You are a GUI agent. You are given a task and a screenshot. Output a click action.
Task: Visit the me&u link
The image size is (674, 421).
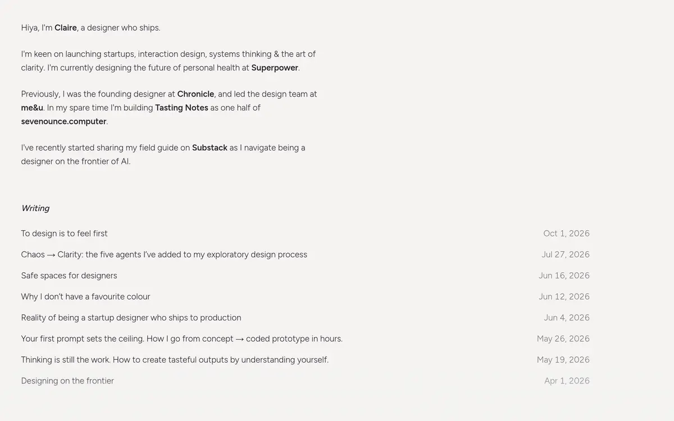click(x=32, y=108)
